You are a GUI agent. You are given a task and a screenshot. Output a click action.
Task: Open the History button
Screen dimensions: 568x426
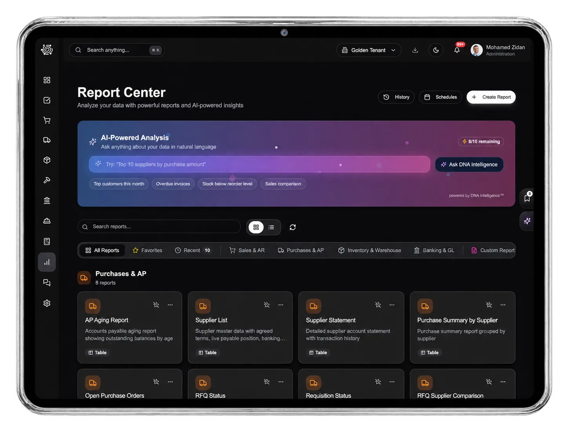[396, 97]
